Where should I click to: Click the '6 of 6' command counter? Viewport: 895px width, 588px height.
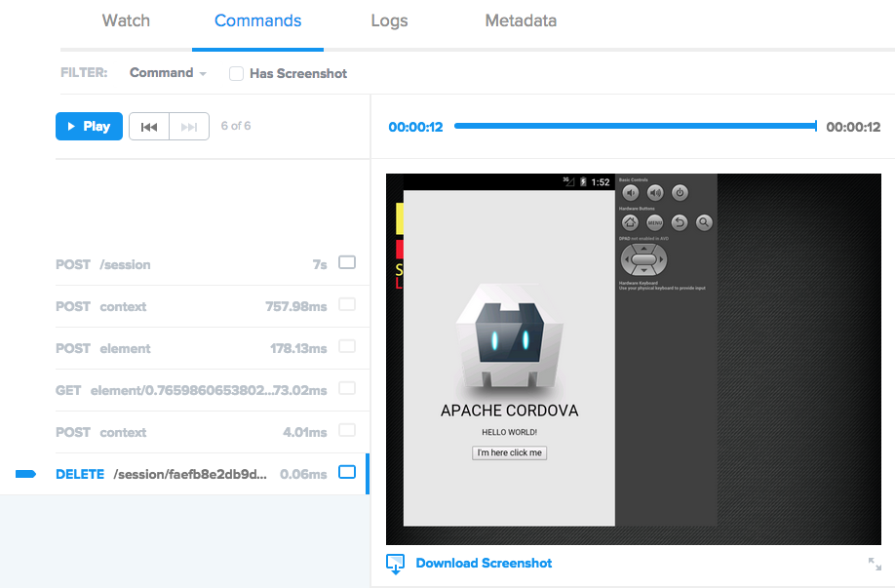(236, 126)
